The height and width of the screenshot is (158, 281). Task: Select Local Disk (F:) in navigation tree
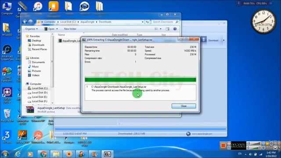point(40,101)
